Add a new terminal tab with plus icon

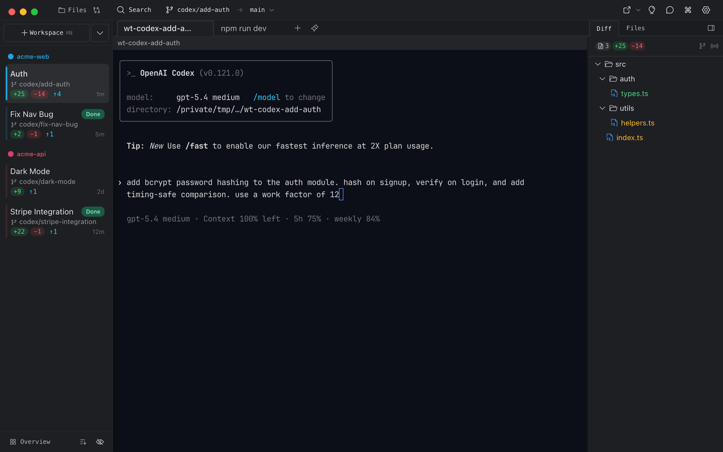(298, 28)
